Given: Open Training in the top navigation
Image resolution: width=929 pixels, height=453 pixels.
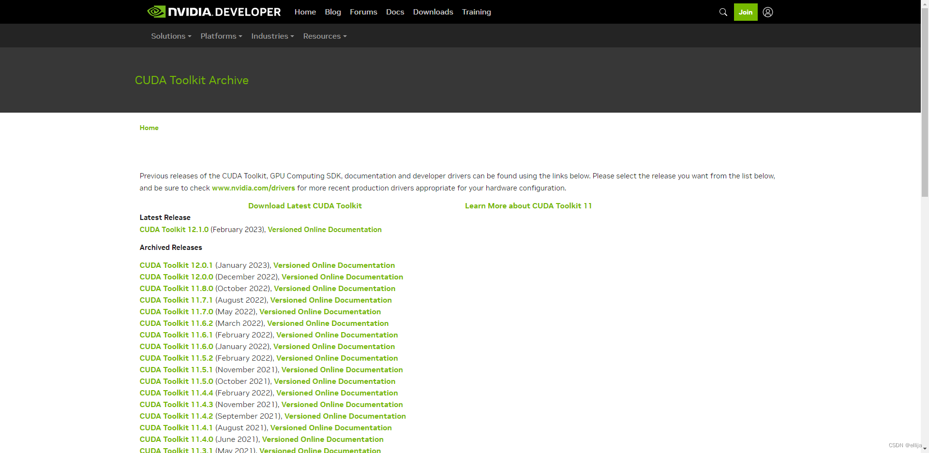Looking at the screenshot, I should (x=476, y=12).
